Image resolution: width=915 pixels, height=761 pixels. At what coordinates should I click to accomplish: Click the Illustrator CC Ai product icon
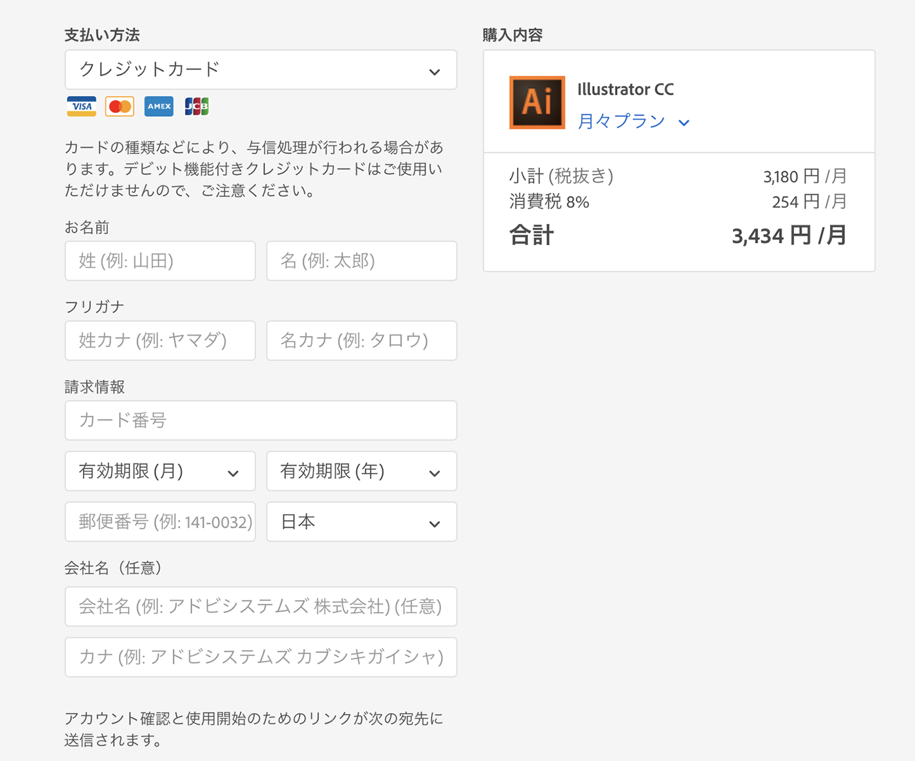pyautogui.click(x=537, y=103)
